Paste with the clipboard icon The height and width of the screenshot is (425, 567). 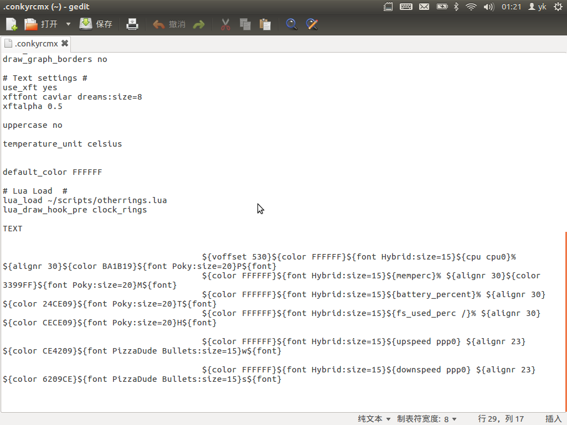coord(265,24)
